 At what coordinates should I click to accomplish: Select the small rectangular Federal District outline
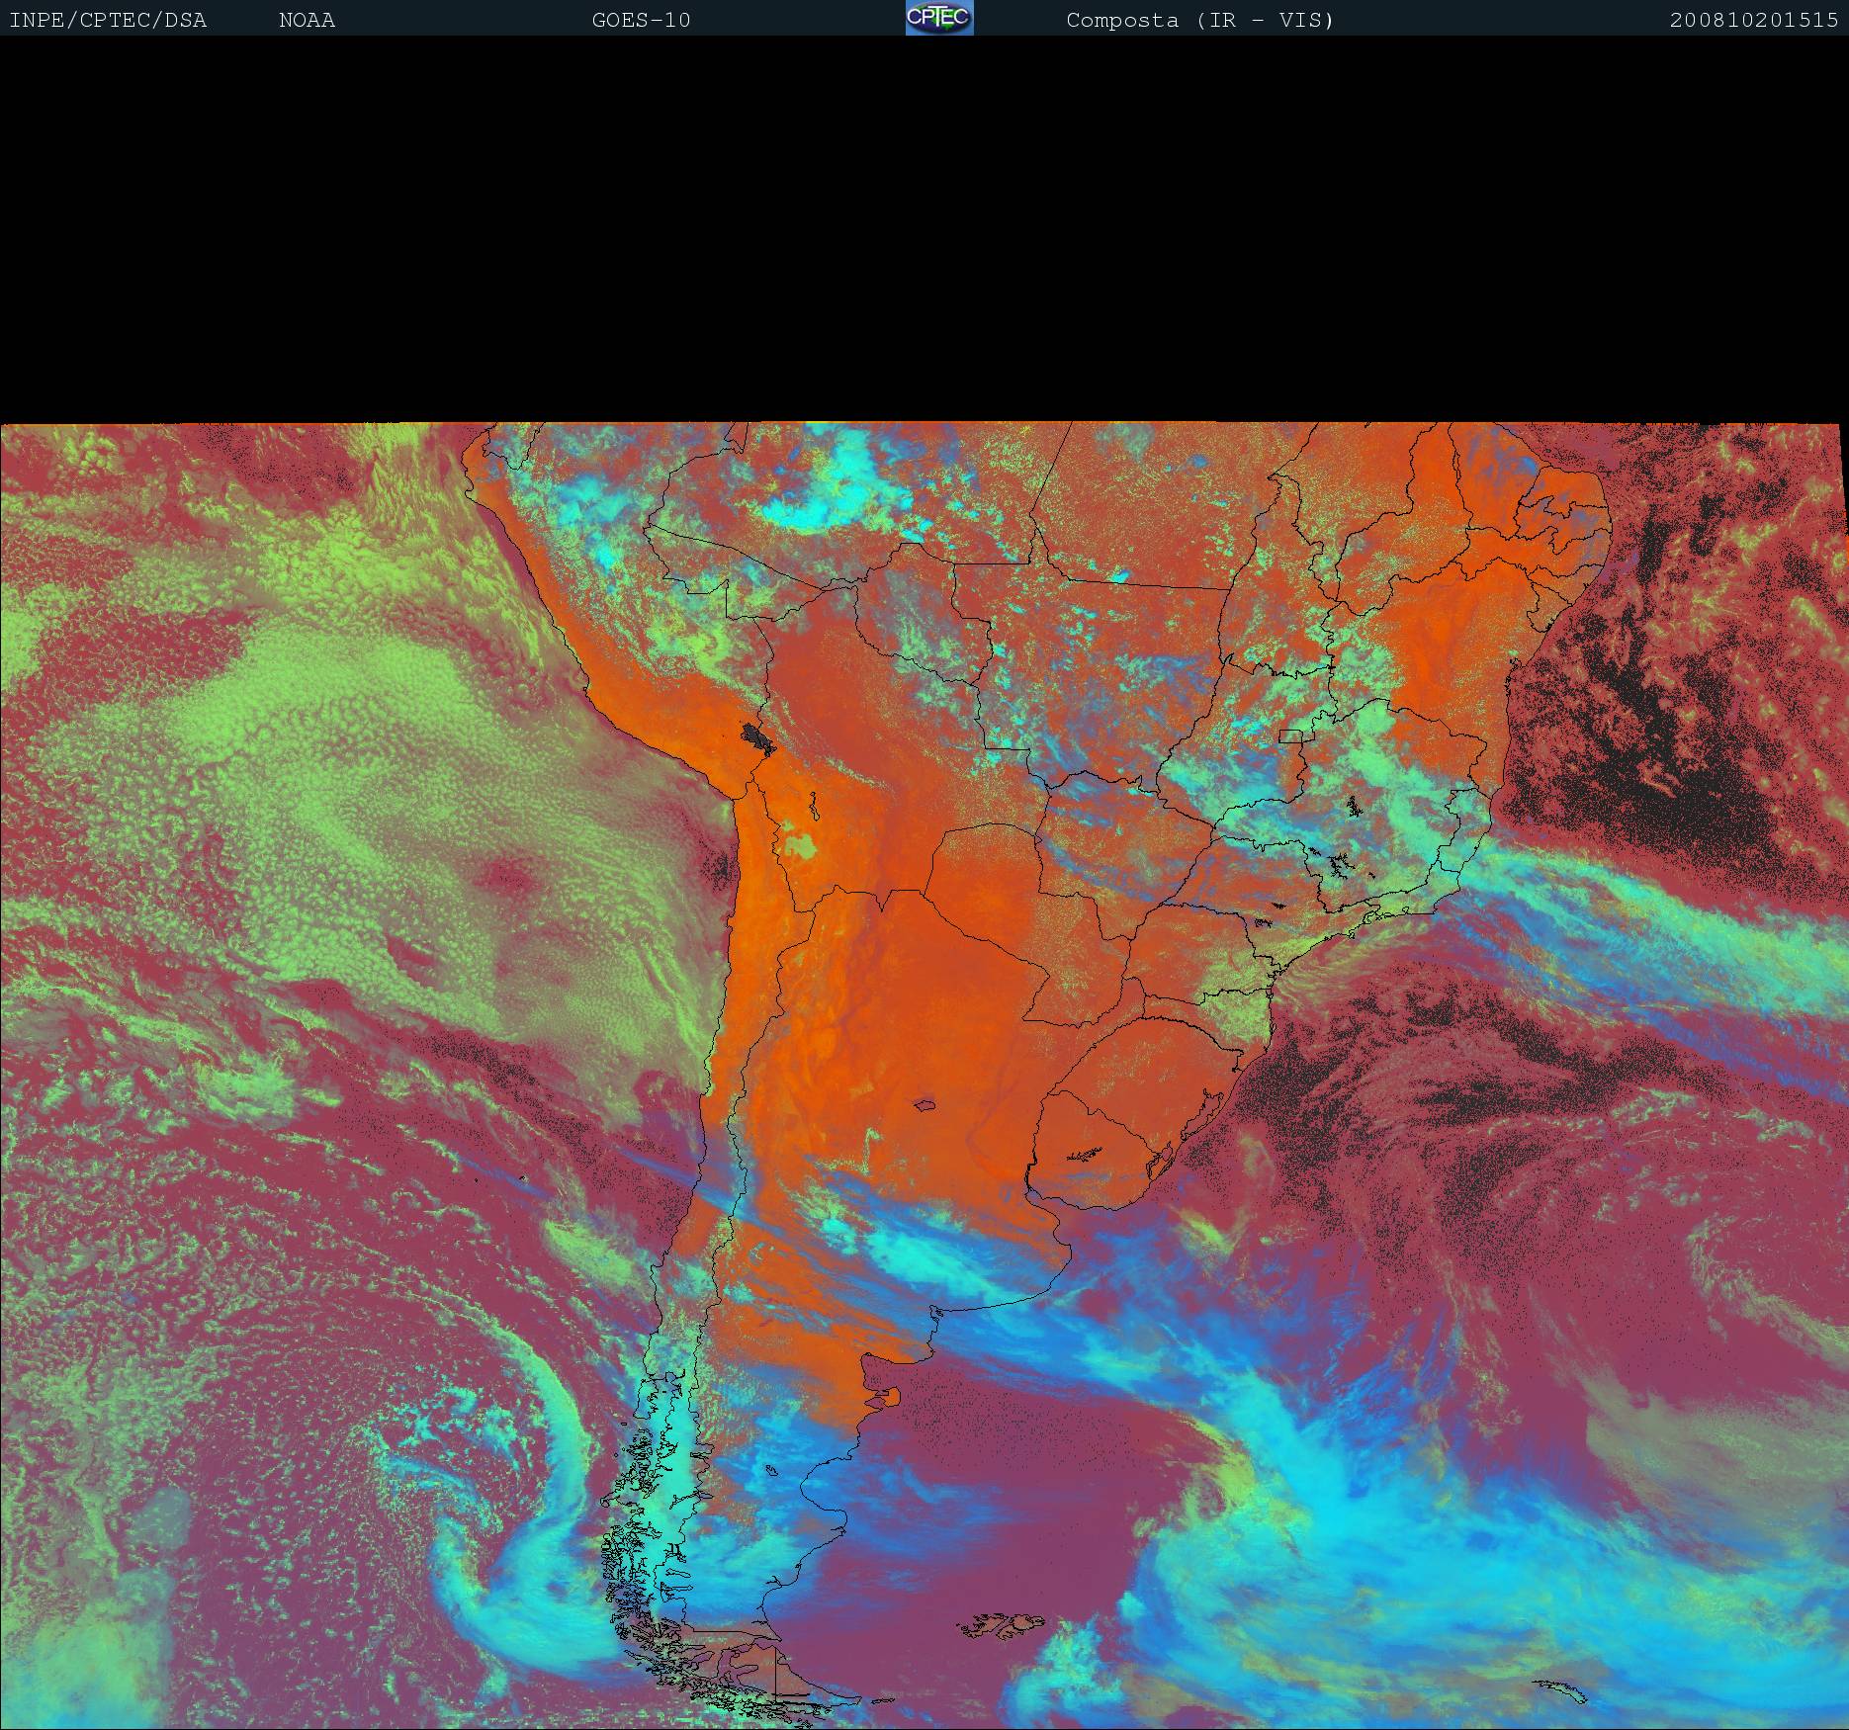coord(1291,735)
